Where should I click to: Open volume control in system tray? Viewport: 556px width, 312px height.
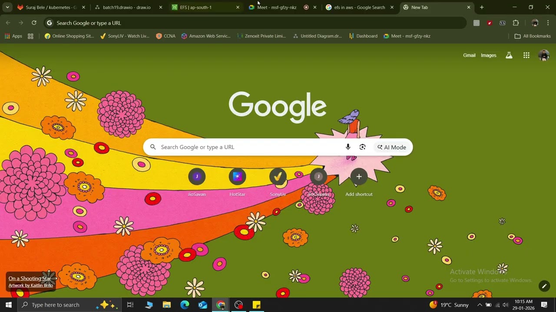coord(505,305)
